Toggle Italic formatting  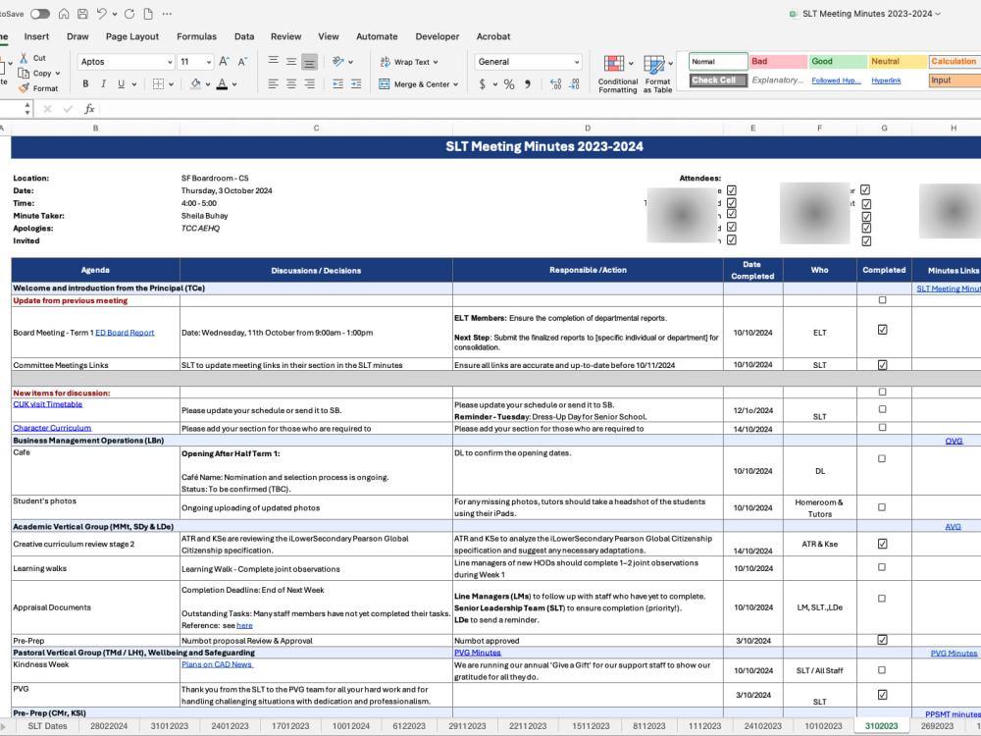[103, 83]
